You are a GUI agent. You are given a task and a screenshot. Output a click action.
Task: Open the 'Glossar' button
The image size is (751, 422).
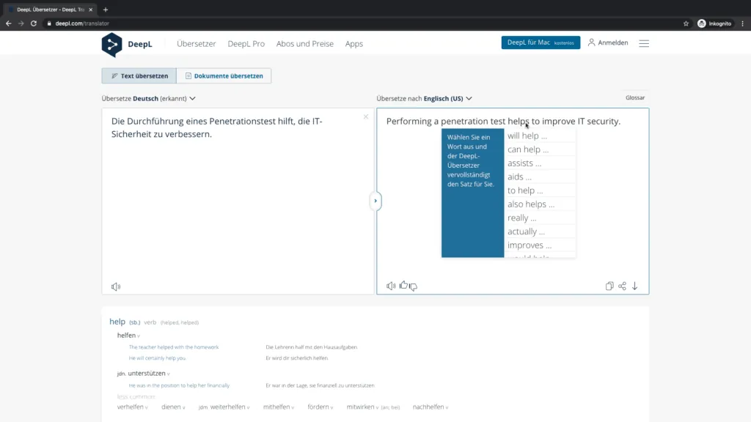point(635,97)
